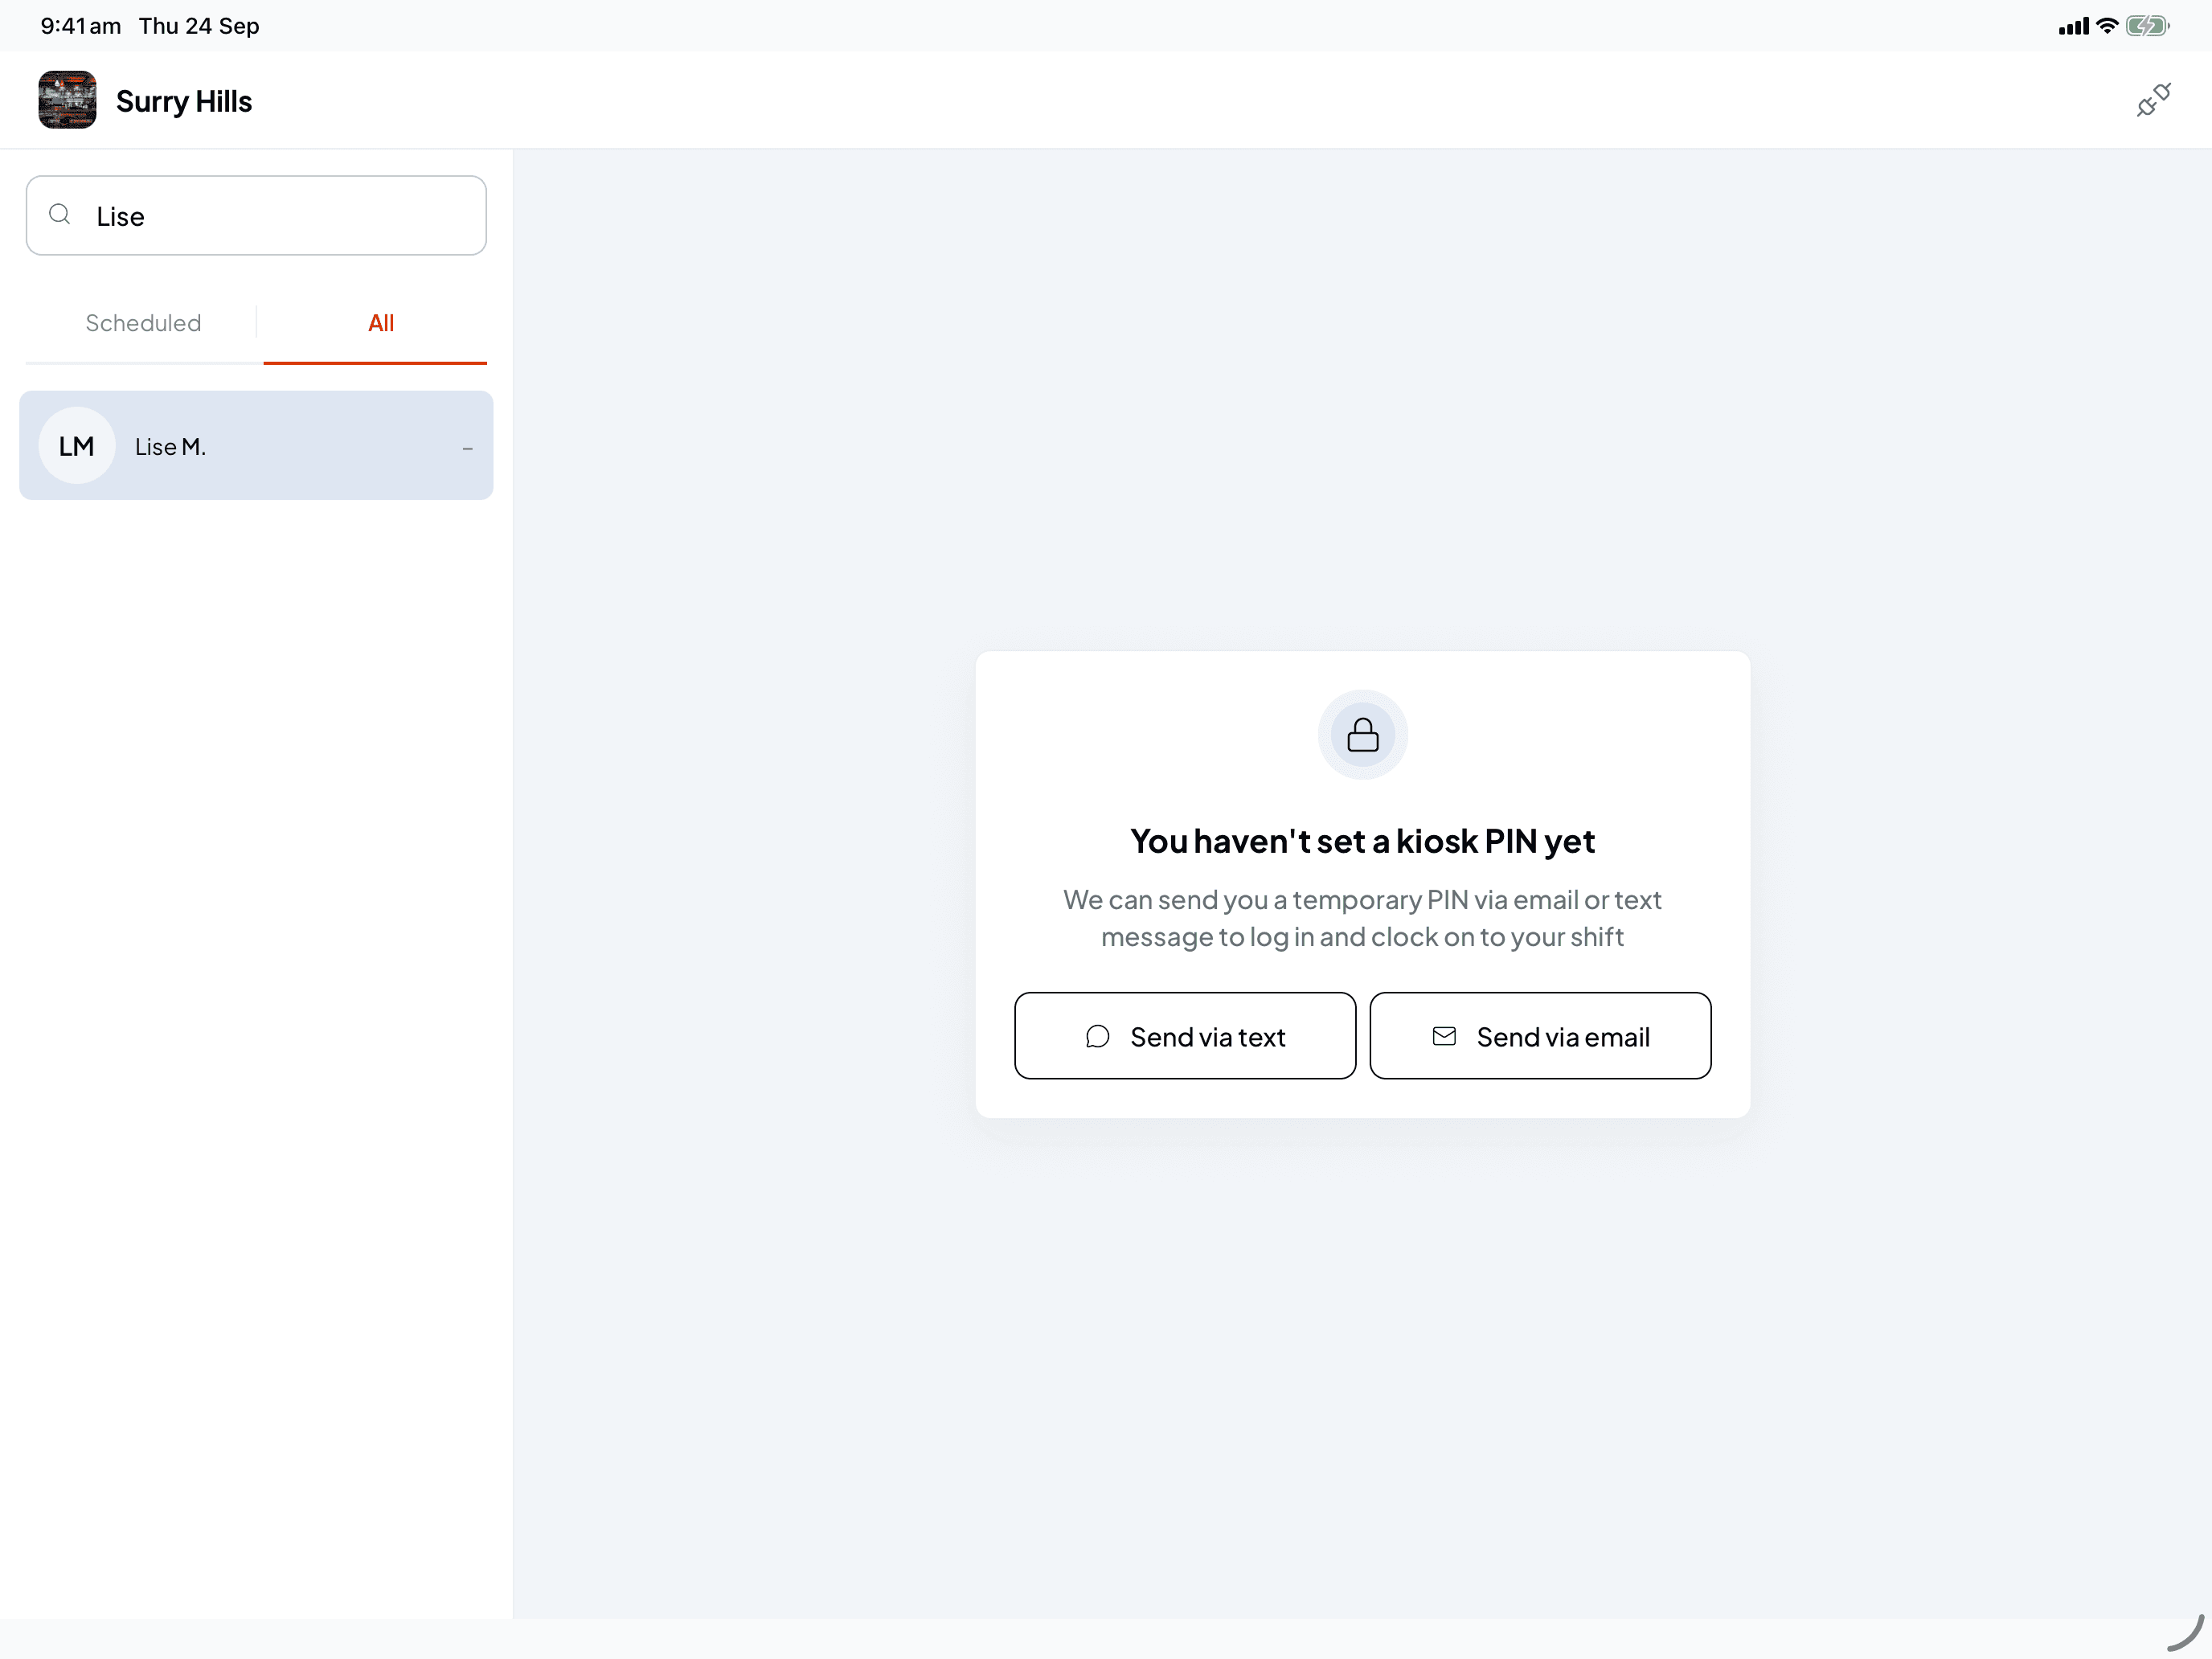Image resolution: width=2212 pixels, height=1659 pixels.
Task: Click the lock icon in PIN card
Action: click(1362, 735)
